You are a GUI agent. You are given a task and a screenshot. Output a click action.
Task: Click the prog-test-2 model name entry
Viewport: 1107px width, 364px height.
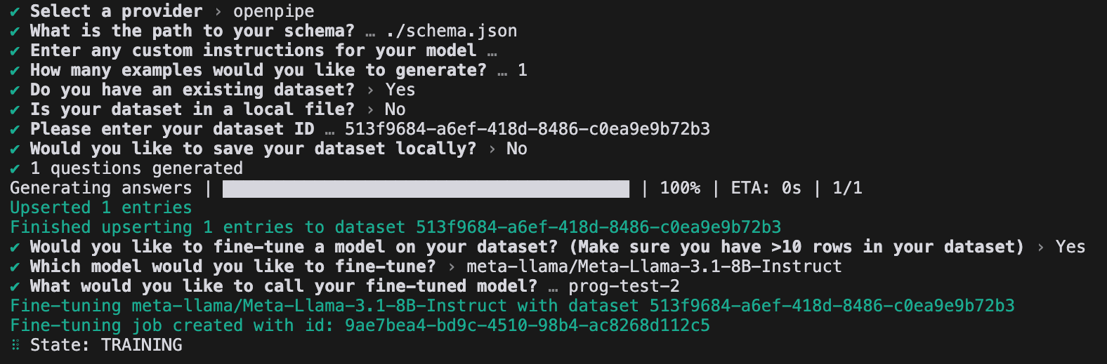coord(624,286)
